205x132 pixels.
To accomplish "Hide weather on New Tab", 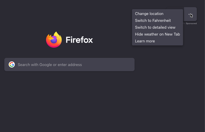I will click(x=158, y=34).
